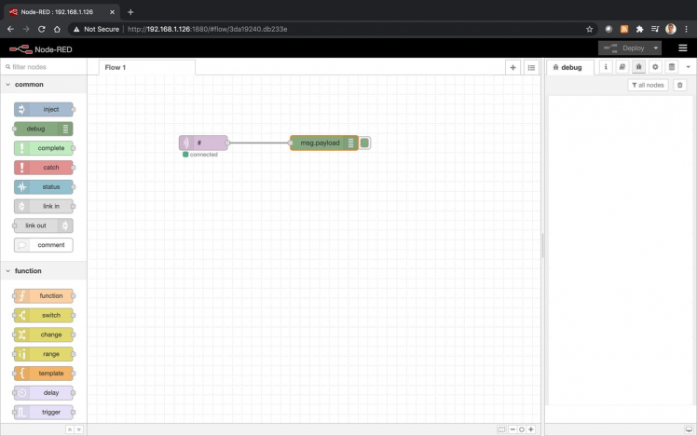
Task: Click the filter nodes search field
Action: [45, 67]
